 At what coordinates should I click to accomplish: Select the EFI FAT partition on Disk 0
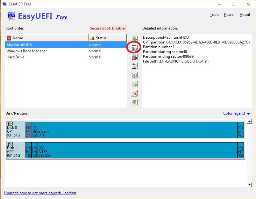pyautogui.click(x=29, y=130)
